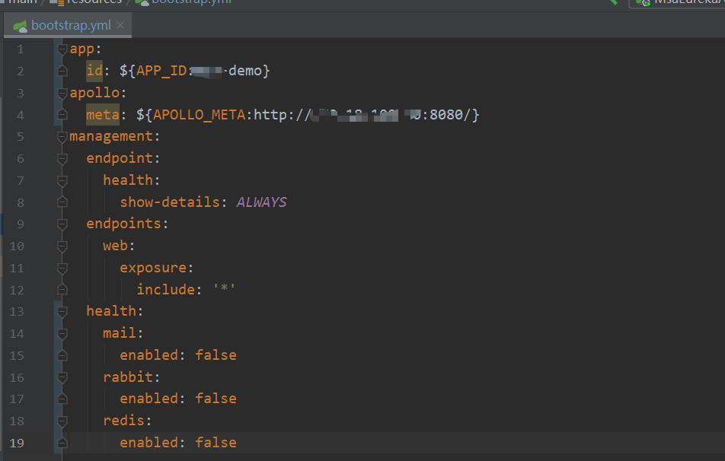Image resolution: width=725 pixels, height=461 pixels.
Task: Collapse the management block using its fold arrow
Action: pyautogui.click(x=61, y=135)
